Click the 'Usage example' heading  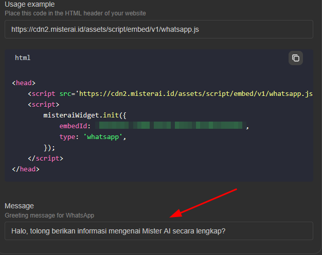(x=30, y=5)
